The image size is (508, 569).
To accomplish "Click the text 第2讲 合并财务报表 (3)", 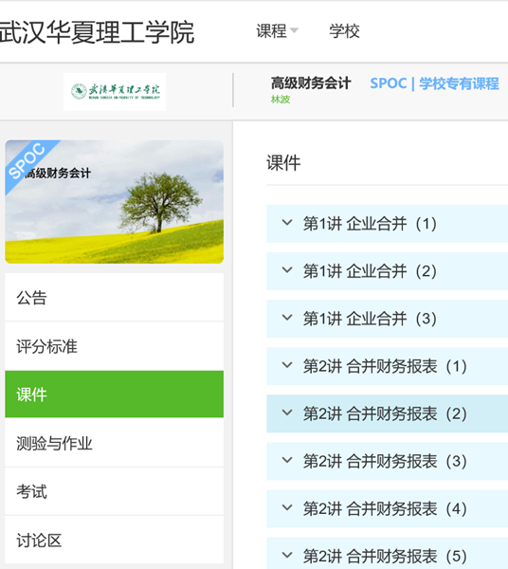I will [x=385, y=461].
